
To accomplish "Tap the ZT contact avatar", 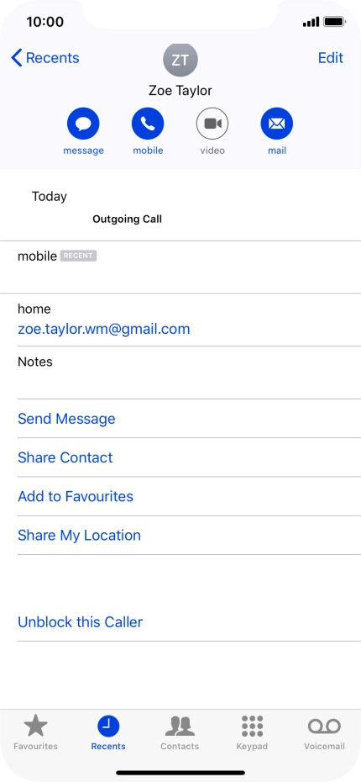I will click(180, 61).
